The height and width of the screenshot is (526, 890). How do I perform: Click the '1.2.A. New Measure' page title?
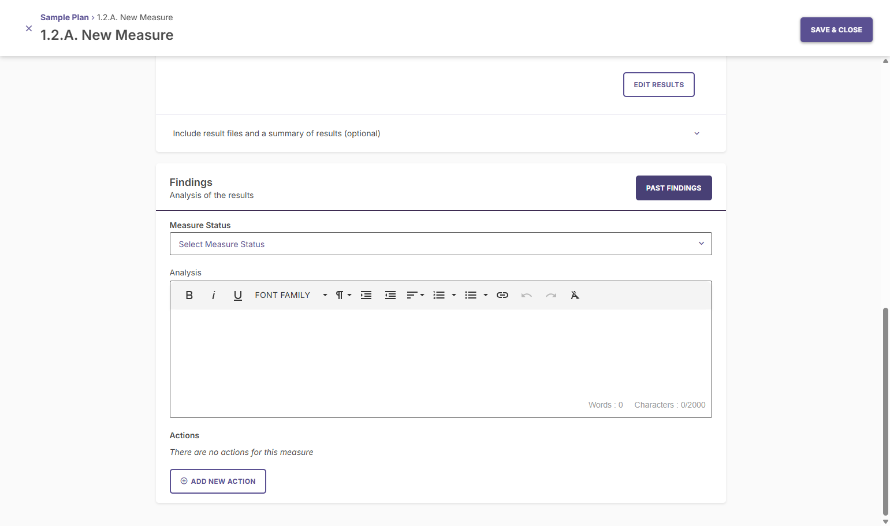(107, 35)
